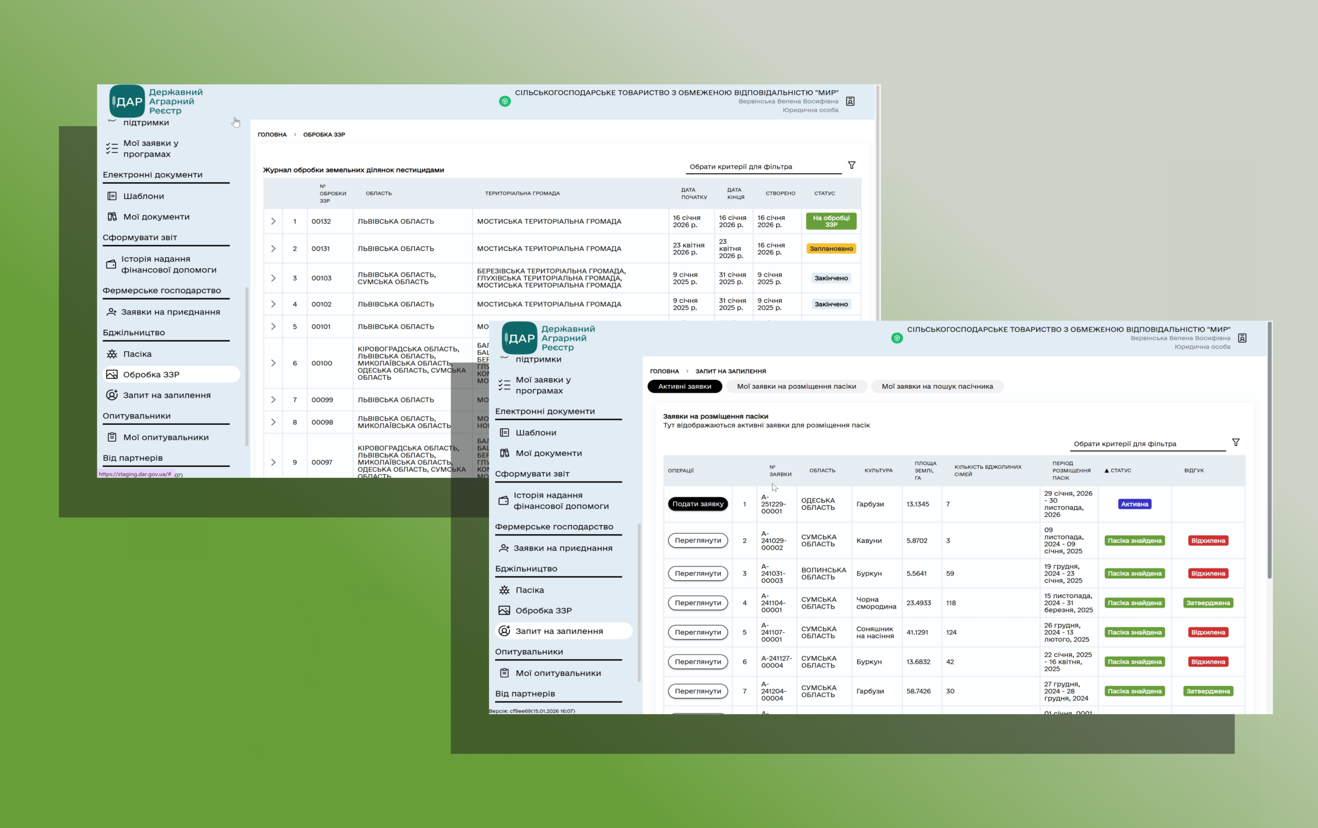Image resolution: width=1318 pixels, height=828 pixels.
Task: Click the filter funnel icon above apiary requests table
Action: 1235,442
